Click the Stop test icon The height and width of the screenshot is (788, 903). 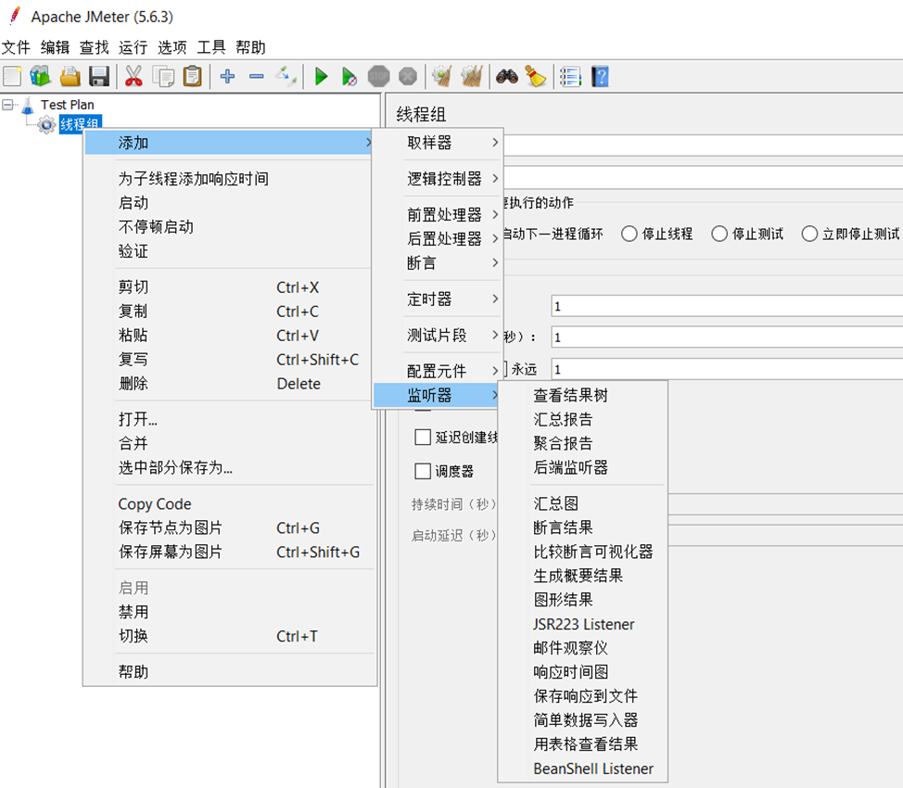point(378,76)
